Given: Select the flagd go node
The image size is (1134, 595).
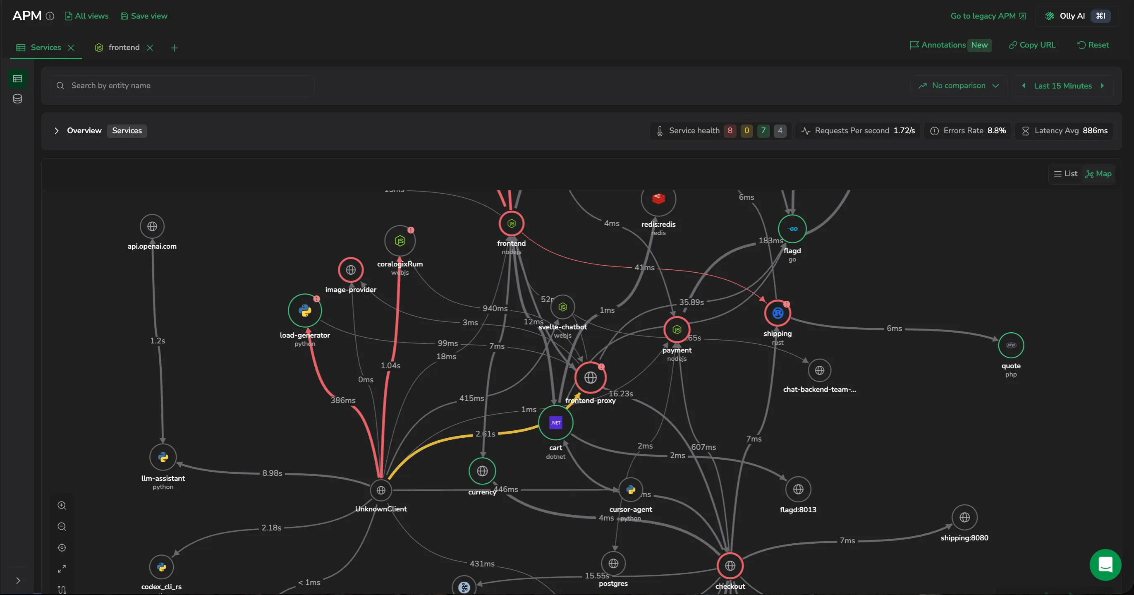Looking at the screenshot, I should tap(792, 229).
